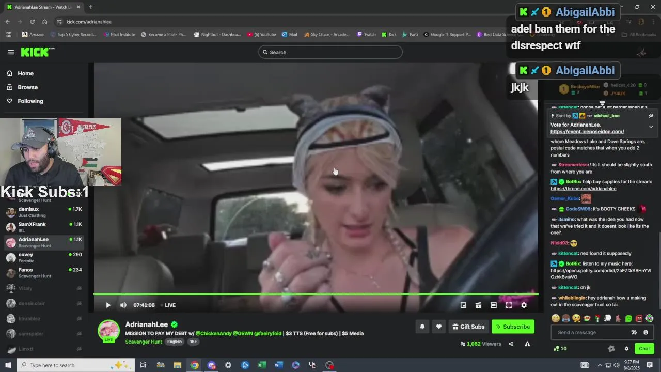This screenshot has width=661, height=372.
Task: Click the green Subscribe button
Action: tap(512, 327)
